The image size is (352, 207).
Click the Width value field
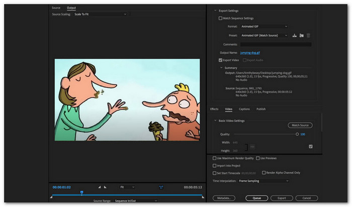[x=235, y=142]
